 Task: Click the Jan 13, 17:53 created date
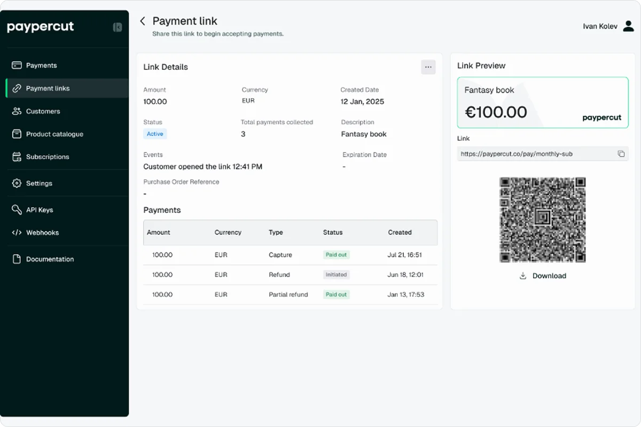(x=406, y=294)
